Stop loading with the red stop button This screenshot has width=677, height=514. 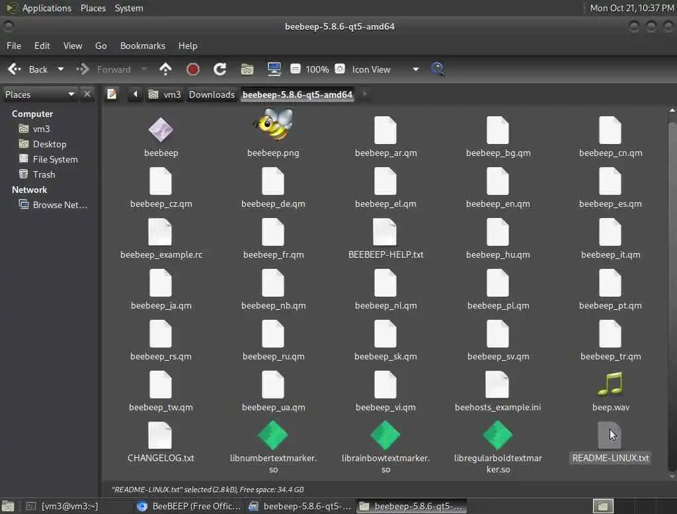192,69
